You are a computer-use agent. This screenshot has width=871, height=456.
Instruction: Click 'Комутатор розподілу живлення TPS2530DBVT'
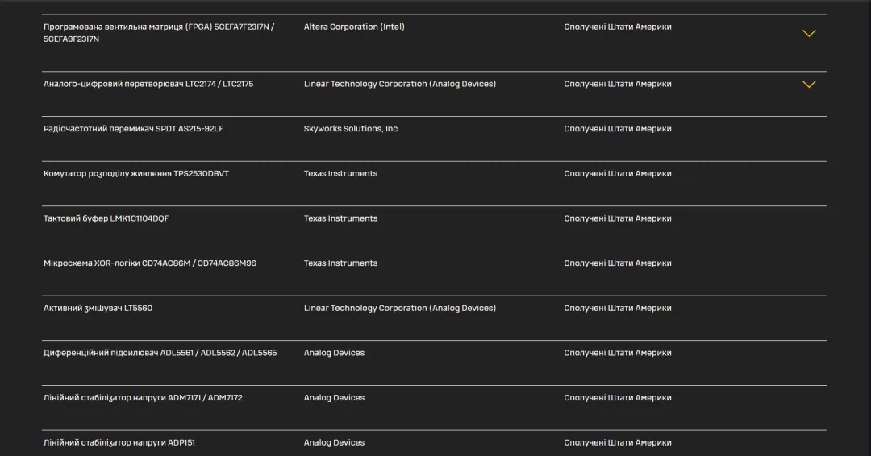[x=136, y=174]
